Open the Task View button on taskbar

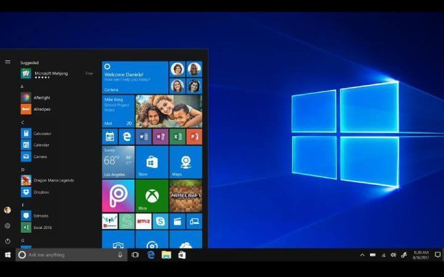(135, 255)
